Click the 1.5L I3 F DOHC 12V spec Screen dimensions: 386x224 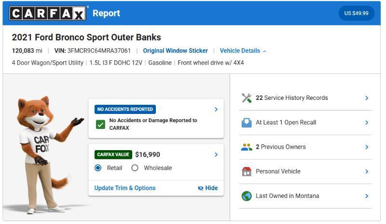(116, 63)
